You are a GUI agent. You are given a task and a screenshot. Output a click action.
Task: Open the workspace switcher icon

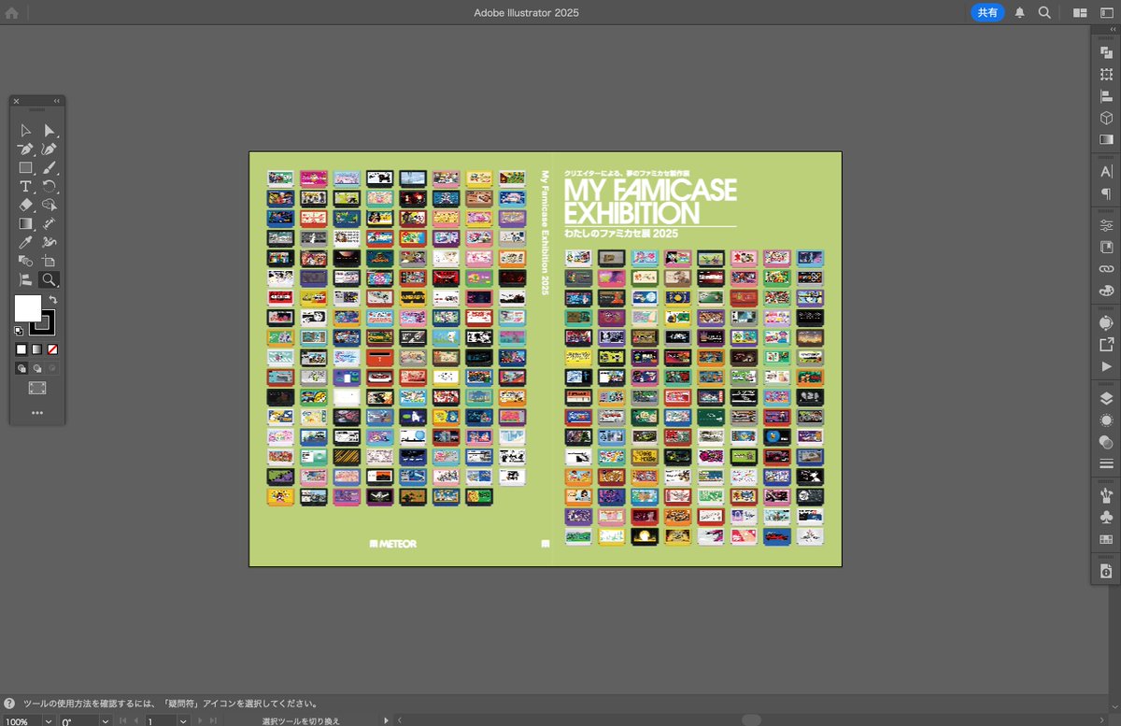[x=1106, y=12]
